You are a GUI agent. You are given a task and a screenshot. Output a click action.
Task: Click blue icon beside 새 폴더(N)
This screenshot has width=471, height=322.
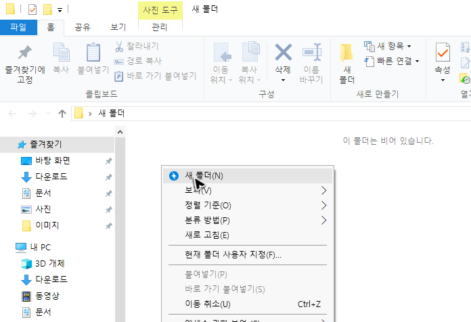click(174, 176)
